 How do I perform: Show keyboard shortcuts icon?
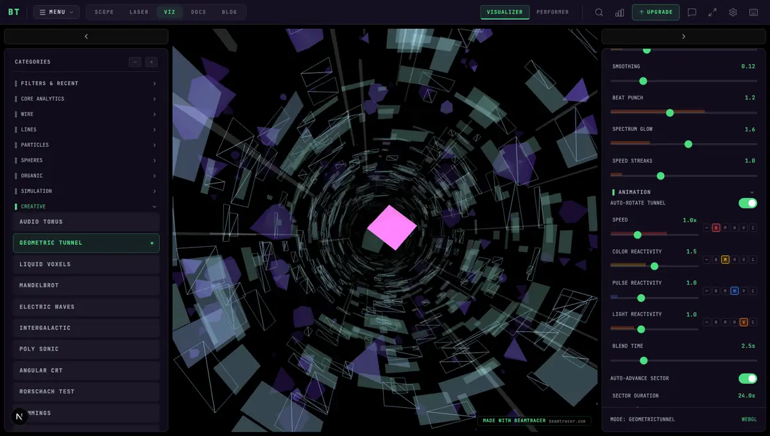pos(753,12)
